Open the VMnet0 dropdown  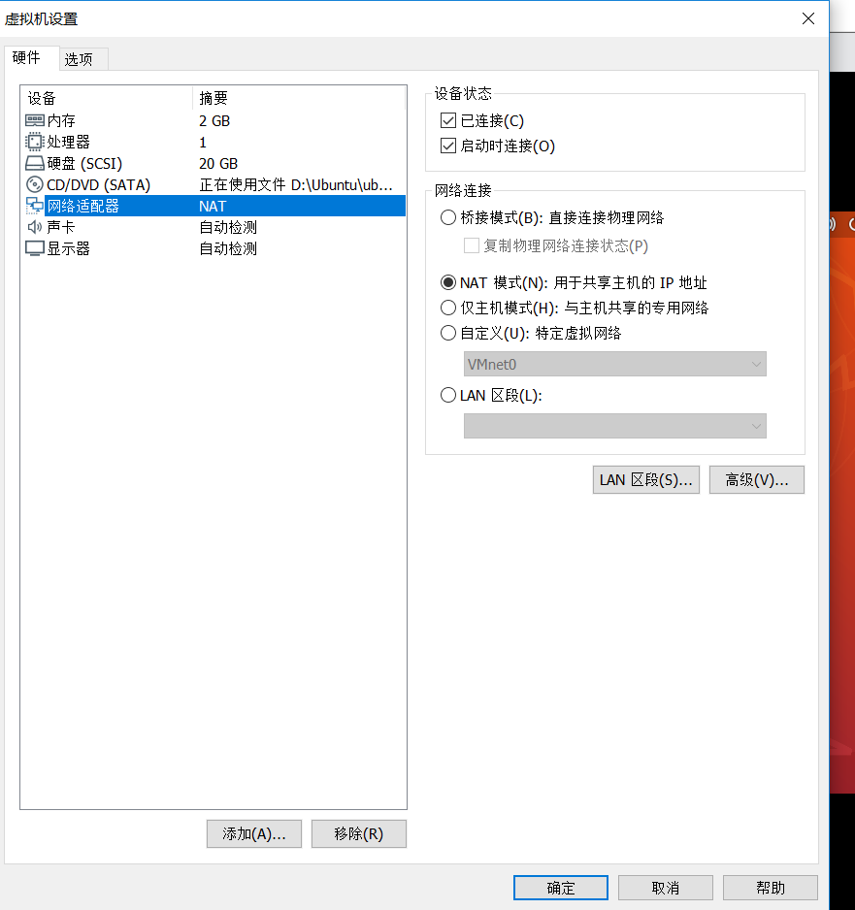pos(614,364)
